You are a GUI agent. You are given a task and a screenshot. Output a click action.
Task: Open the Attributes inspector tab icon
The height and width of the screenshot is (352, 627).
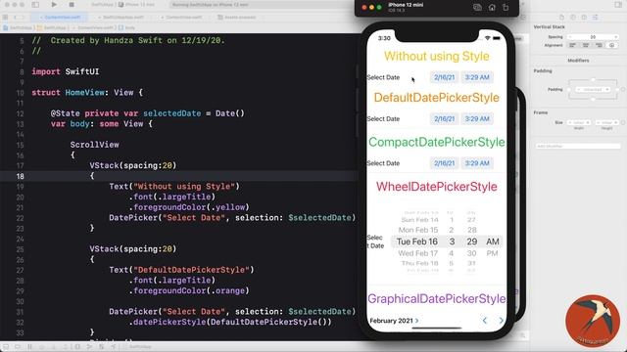596,18
